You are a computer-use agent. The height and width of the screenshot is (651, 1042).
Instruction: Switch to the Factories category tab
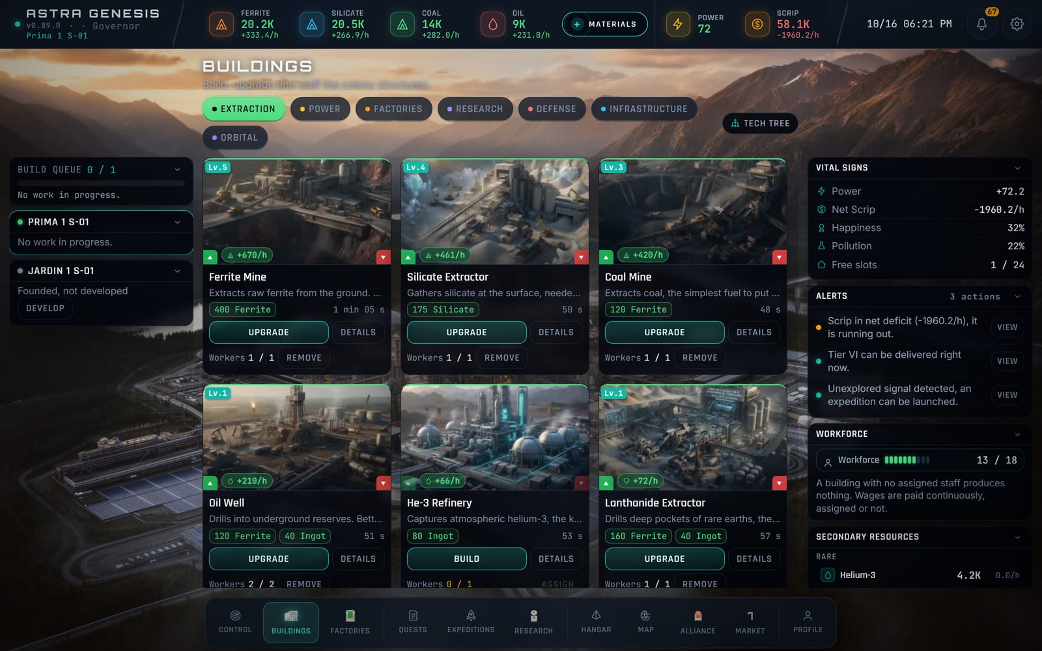(393, 109)
